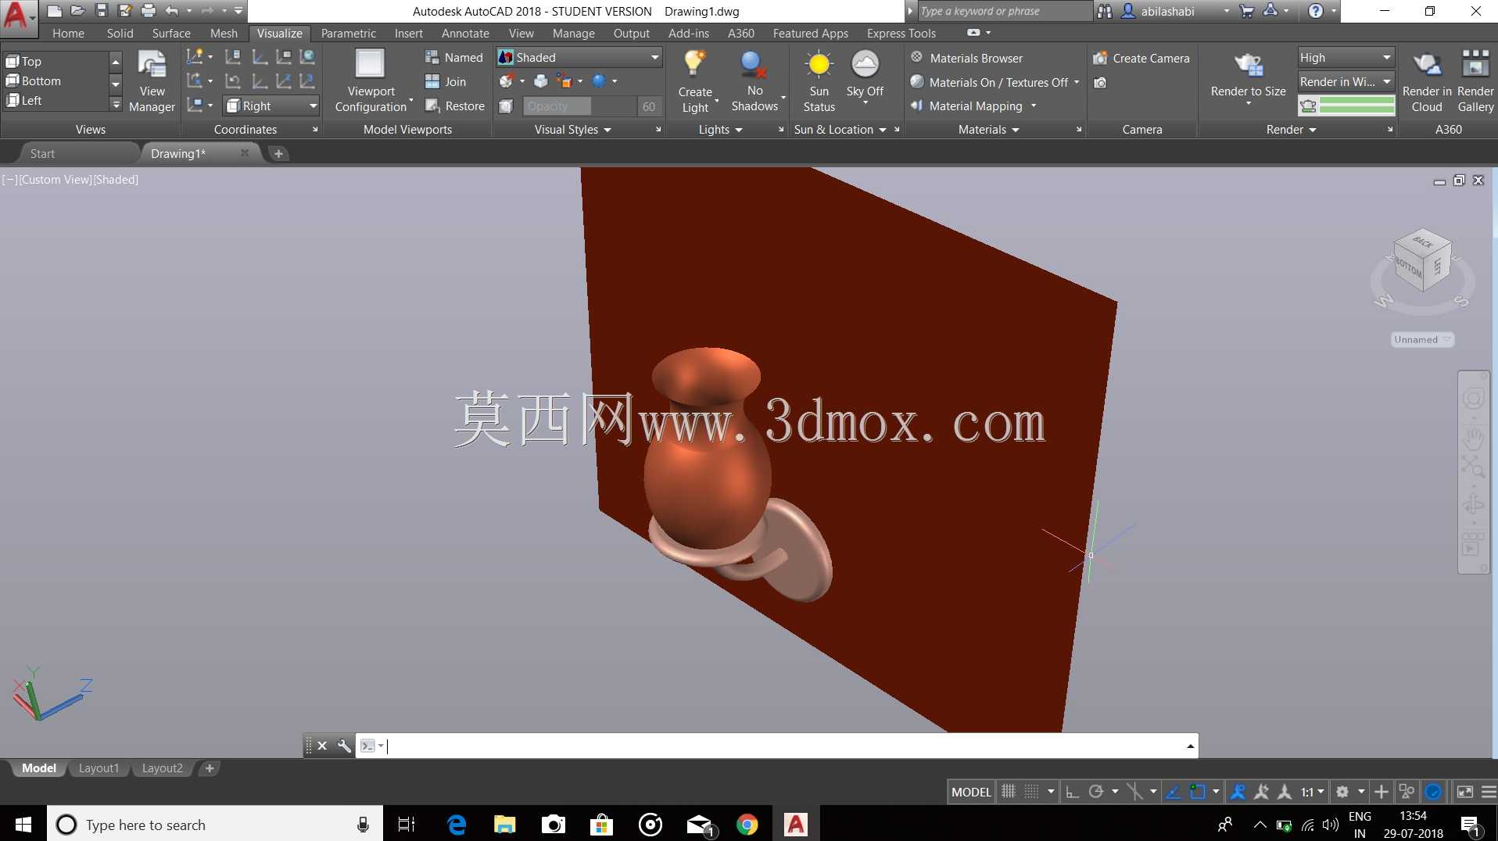1498x841 pixels.
Task: Expand Materials On / Textures Off dropdown
Action: coord(1077,82)
